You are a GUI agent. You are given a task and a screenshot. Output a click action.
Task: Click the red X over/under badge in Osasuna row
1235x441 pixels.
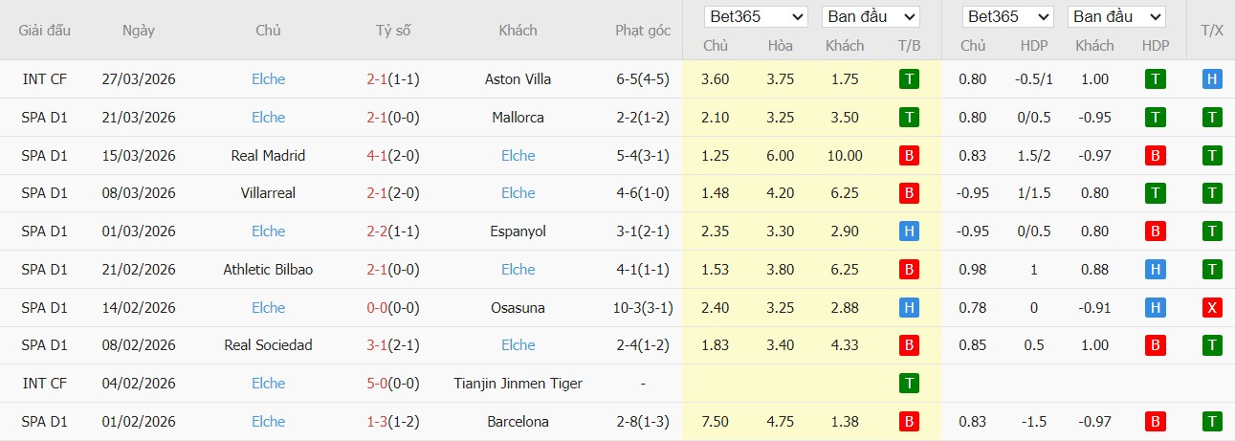coord(1212,308)
